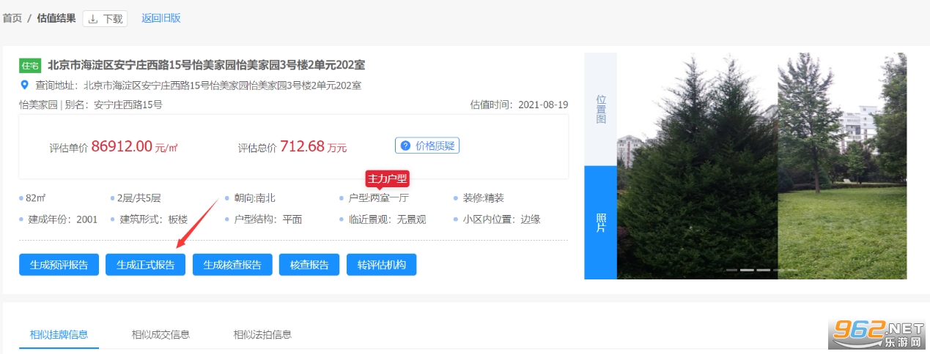Click the 962.NET logo watermark
The height and width of the screenshot is (354, 930).
(x=877, y=335)
